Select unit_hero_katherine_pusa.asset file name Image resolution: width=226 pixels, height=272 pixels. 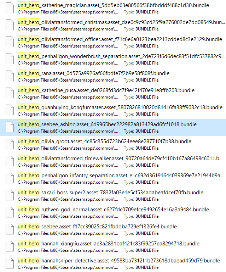106,90
